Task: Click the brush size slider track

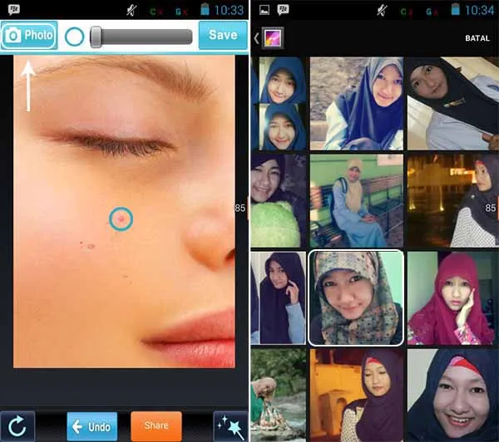Action: [x=141, y=37]
